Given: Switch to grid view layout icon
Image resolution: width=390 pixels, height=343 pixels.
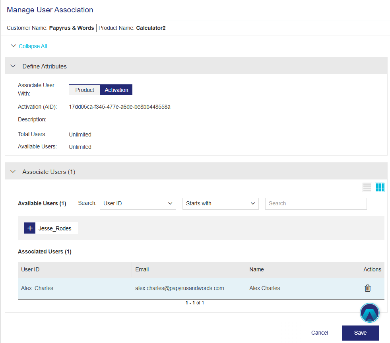Looking at the screenshot, I should click(380, 187).
